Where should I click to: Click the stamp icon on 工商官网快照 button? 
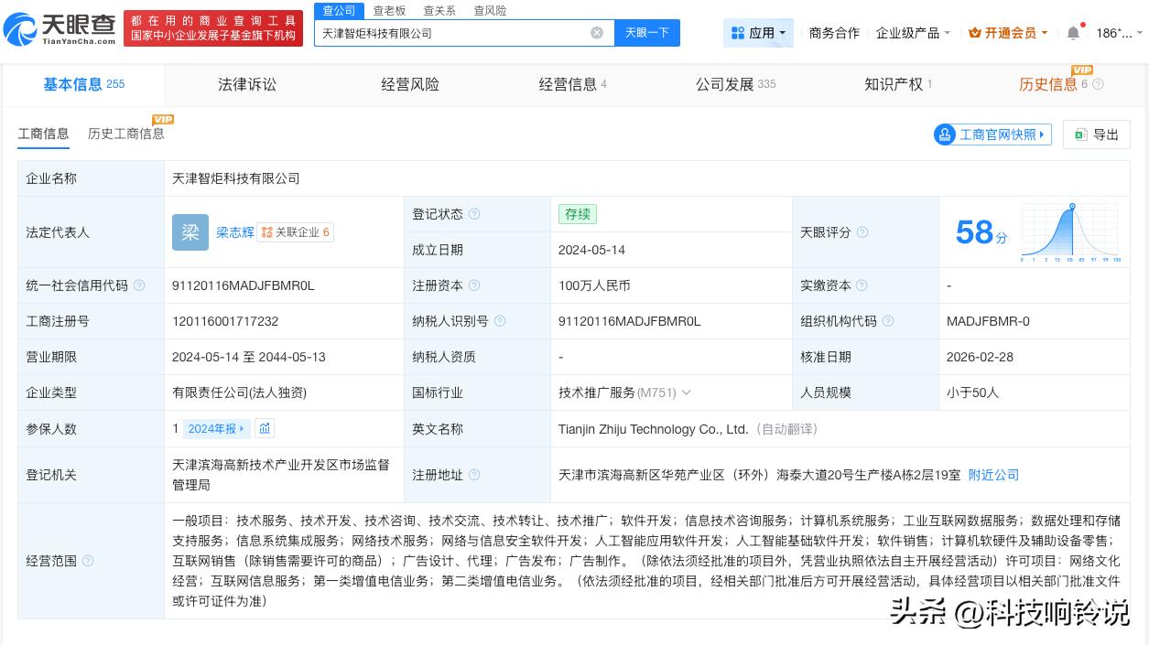point(944,134)
